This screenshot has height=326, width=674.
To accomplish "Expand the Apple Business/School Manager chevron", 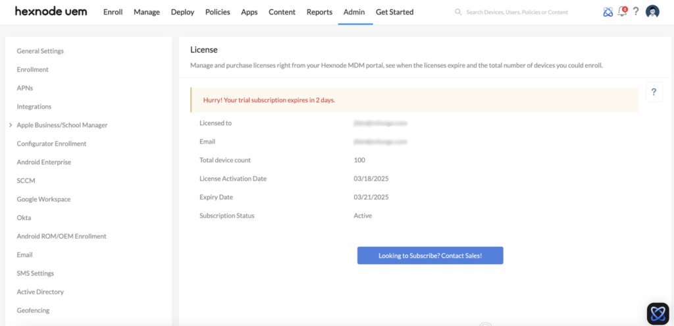I will tap(11, 125).
